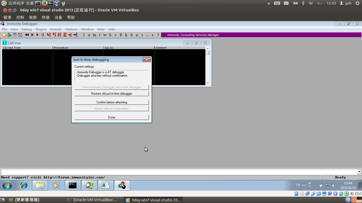Show Source with 's' toolbar button
The height and width of the screenshot is (203, 362).
pos(153,35)
